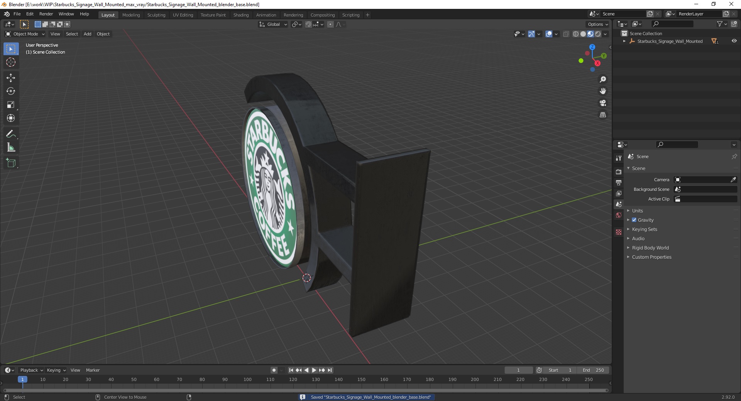Toggle X-ray view button
The height and width of the screenshot is (401, 741).
(x=566, y=34)
